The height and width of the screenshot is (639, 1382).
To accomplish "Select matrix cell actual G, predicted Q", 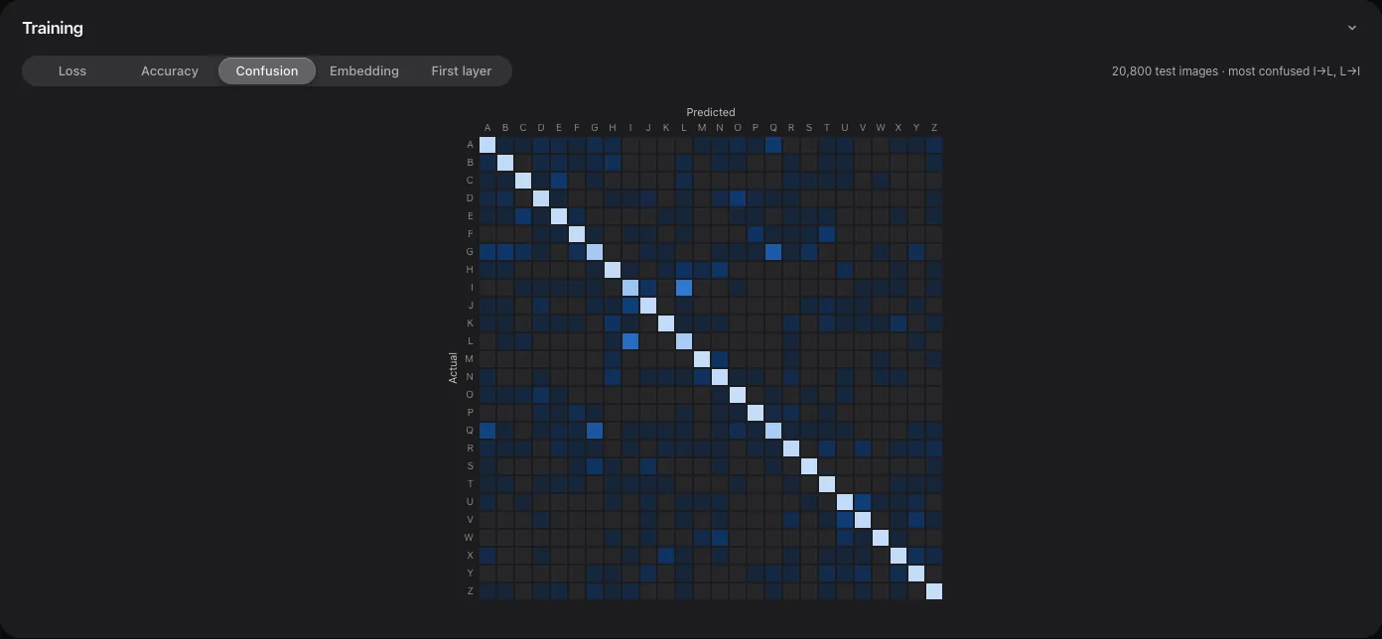I will pyautogui.click(x=773, y=252).
